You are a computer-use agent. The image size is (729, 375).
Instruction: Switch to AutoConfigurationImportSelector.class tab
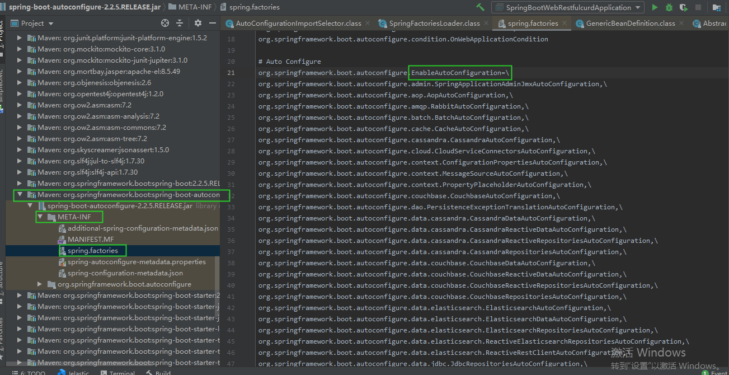pos(298,23)
